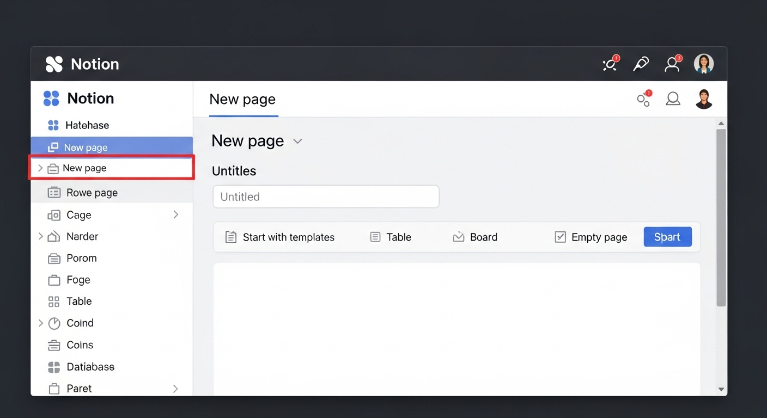Open the profile avatar in the title bar
Screen dimensions: 767x418
[x=703, y=64]
